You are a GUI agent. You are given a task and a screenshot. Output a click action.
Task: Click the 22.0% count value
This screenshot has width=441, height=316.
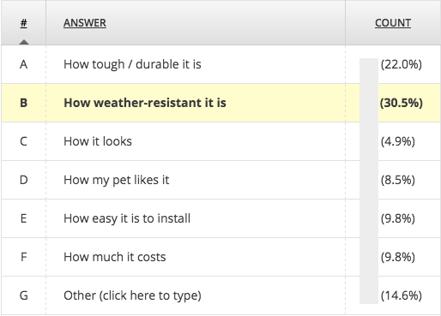[x=401, y=64]
